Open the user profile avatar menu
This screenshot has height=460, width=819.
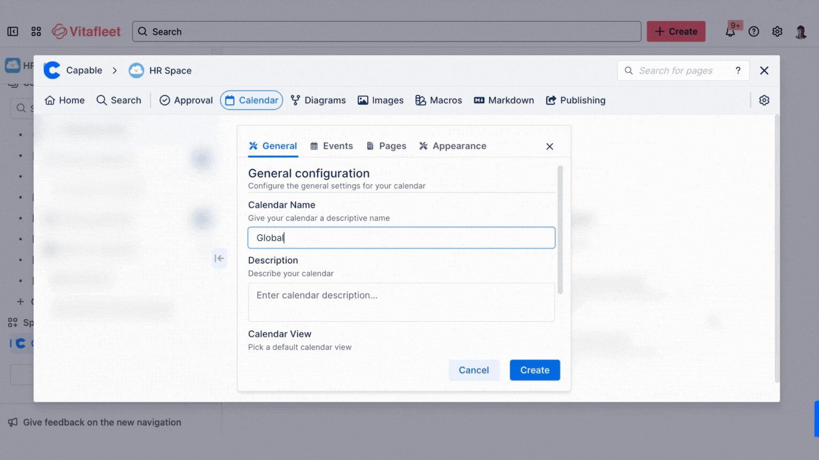(800, 31)
